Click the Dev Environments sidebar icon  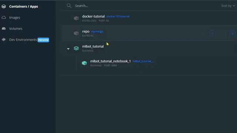pyautogui.click(x=4, y=40)
